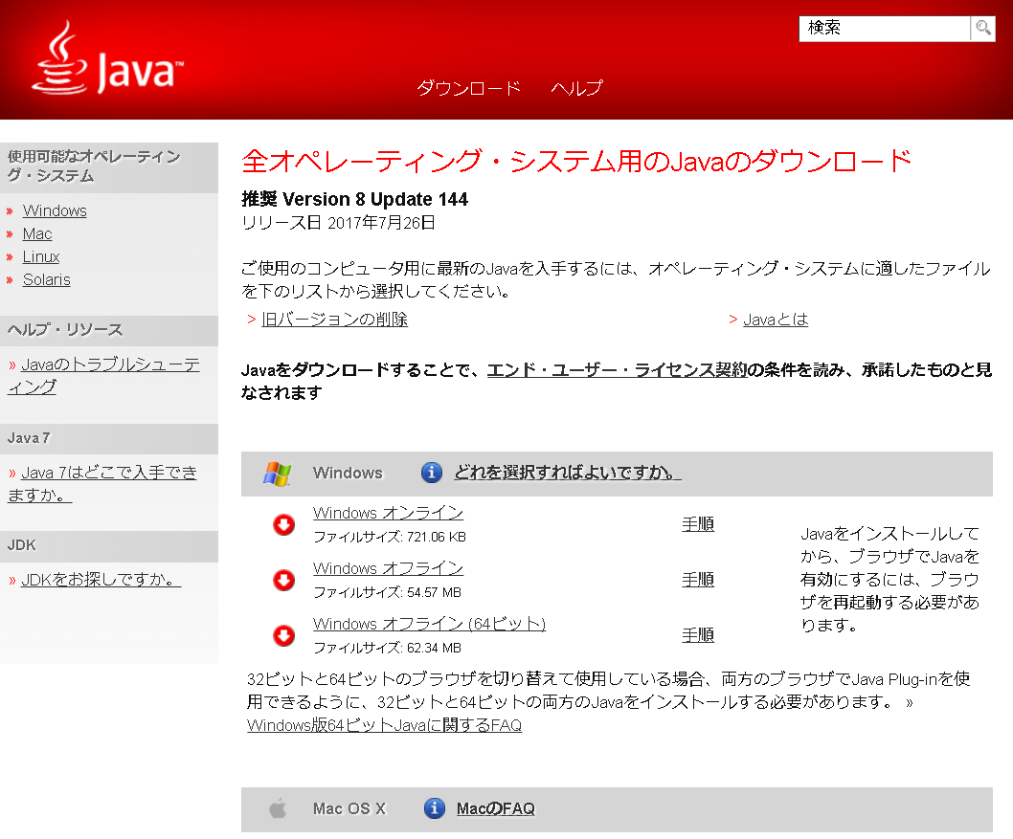Download Windows オフライン (64ビット) link
Image resolution: width=1013 pixels, height=839 pixels.
coord(430,624)
